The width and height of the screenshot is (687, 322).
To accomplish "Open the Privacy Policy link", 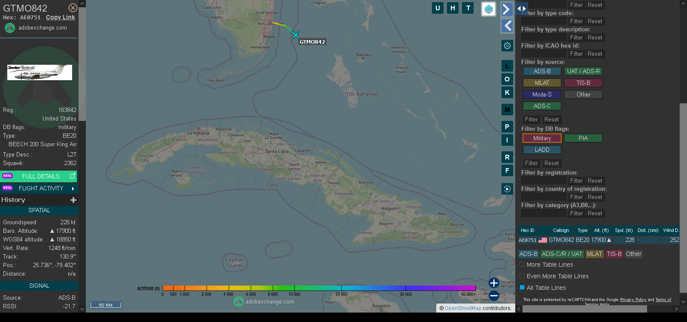I will pyautogui.click(x=633, y=300).
